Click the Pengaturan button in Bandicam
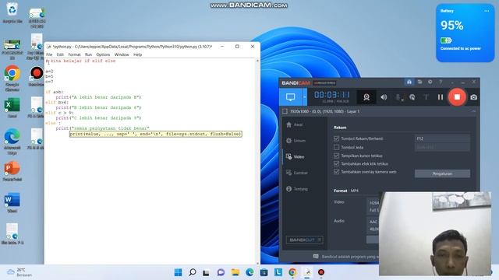The width and height of the screenshot is (499, 280). click(442, 173)
